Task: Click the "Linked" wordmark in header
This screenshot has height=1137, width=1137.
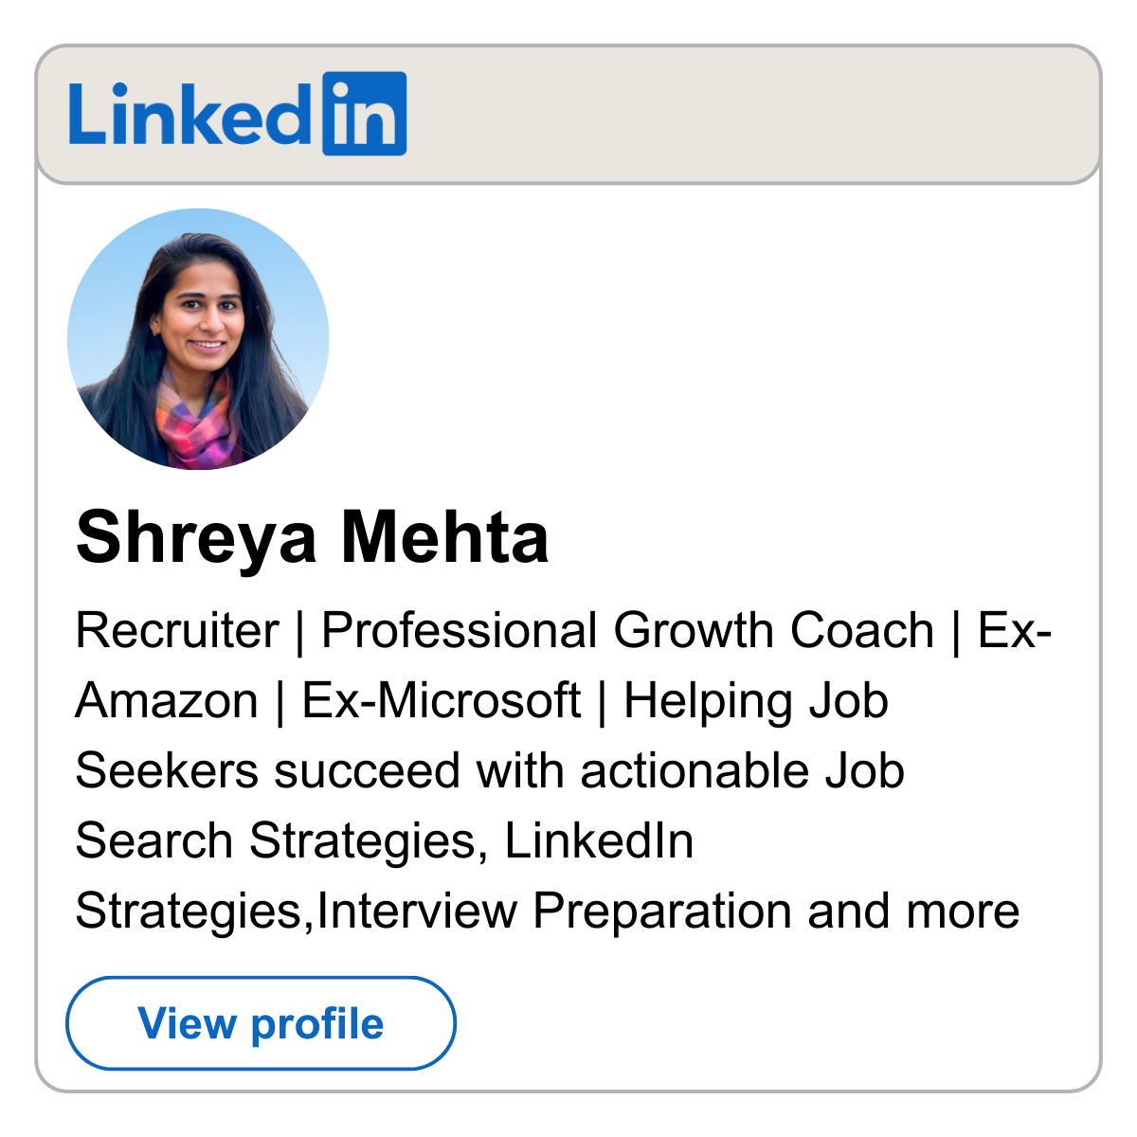Action: click(x=189, y=116)
